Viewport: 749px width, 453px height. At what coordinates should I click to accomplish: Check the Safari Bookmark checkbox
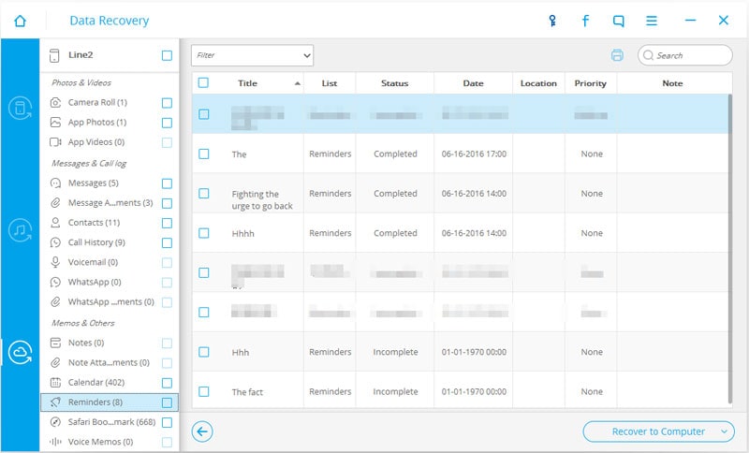pos(167,422)
